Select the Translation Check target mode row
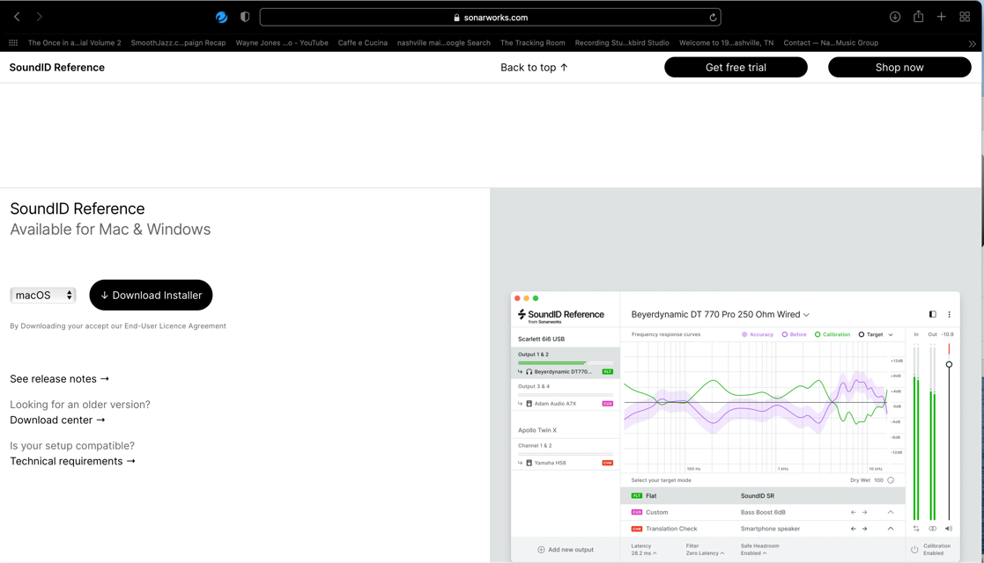Image resolution: width=984 pixels, height=563 pixels. click(x=763, y=529)
